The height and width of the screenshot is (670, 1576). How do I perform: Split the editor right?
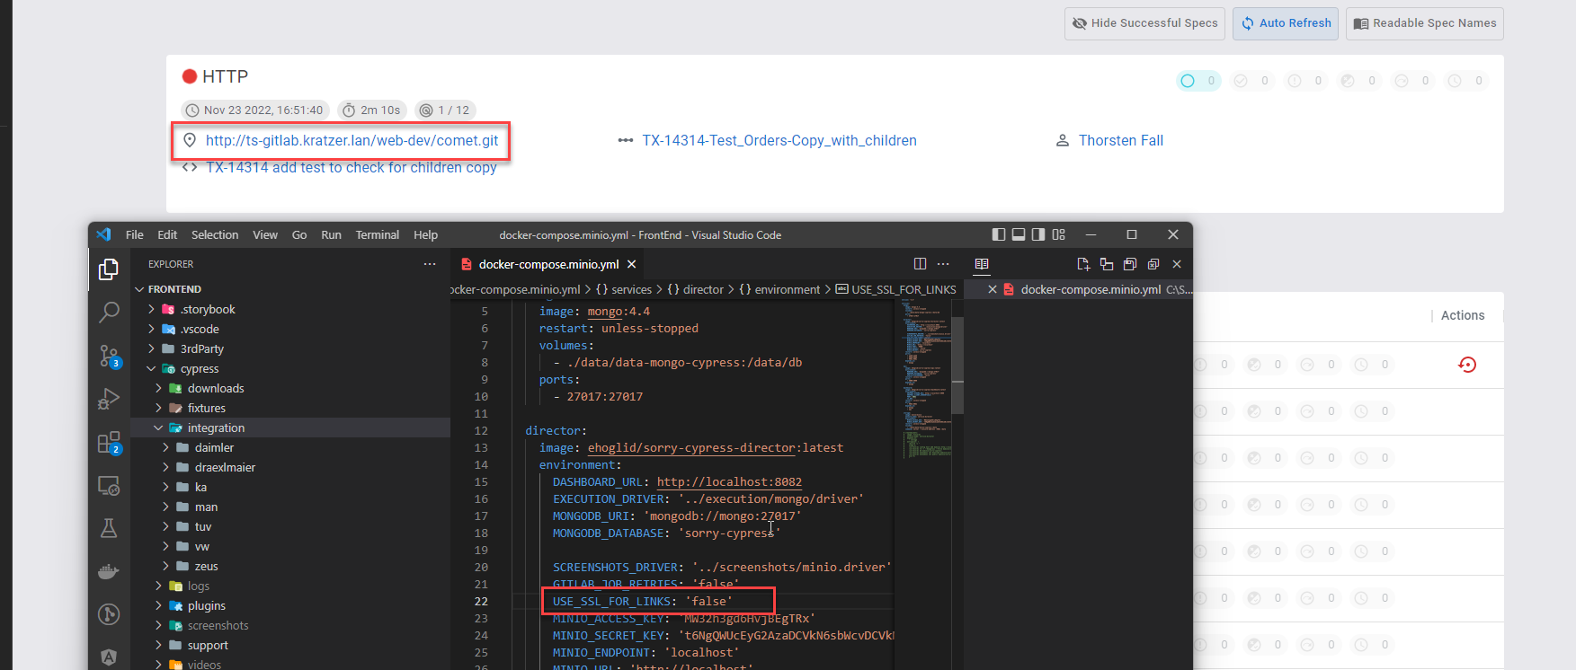920,264
